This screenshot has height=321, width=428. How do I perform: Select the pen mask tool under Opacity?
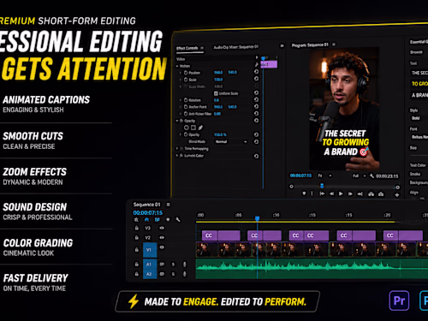200,128
